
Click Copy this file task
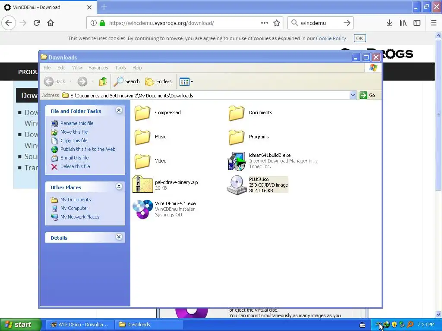(x=74, y=141)
